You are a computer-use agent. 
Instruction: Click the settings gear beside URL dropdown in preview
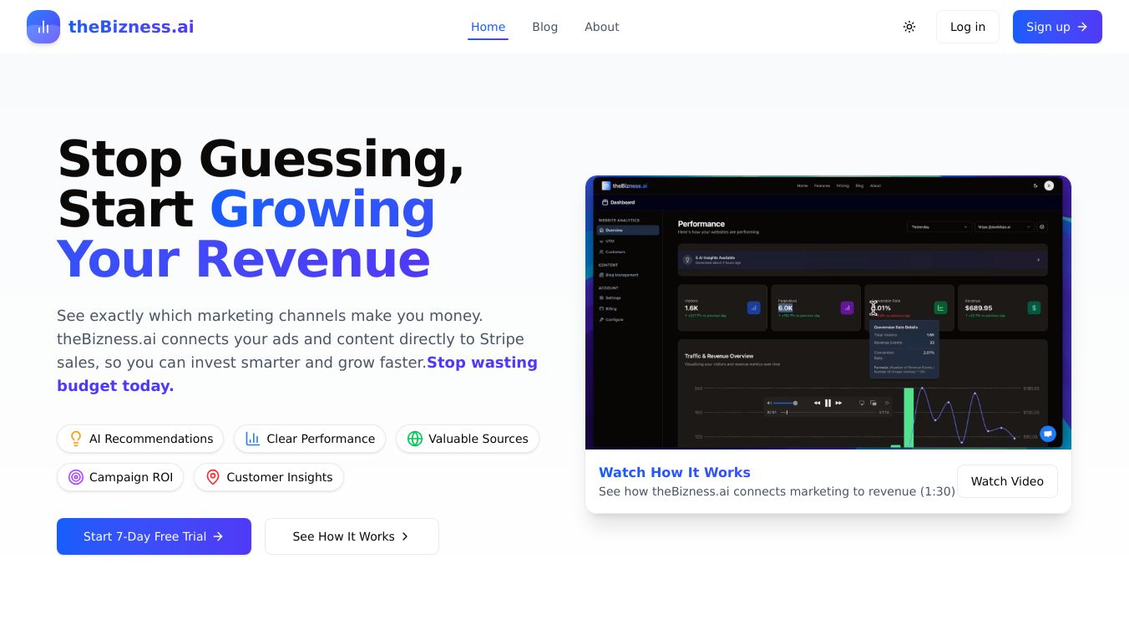point(1041,226)
